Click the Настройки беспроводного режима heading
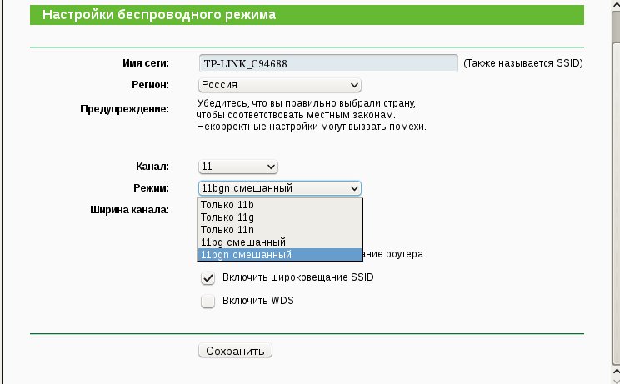 159,16
